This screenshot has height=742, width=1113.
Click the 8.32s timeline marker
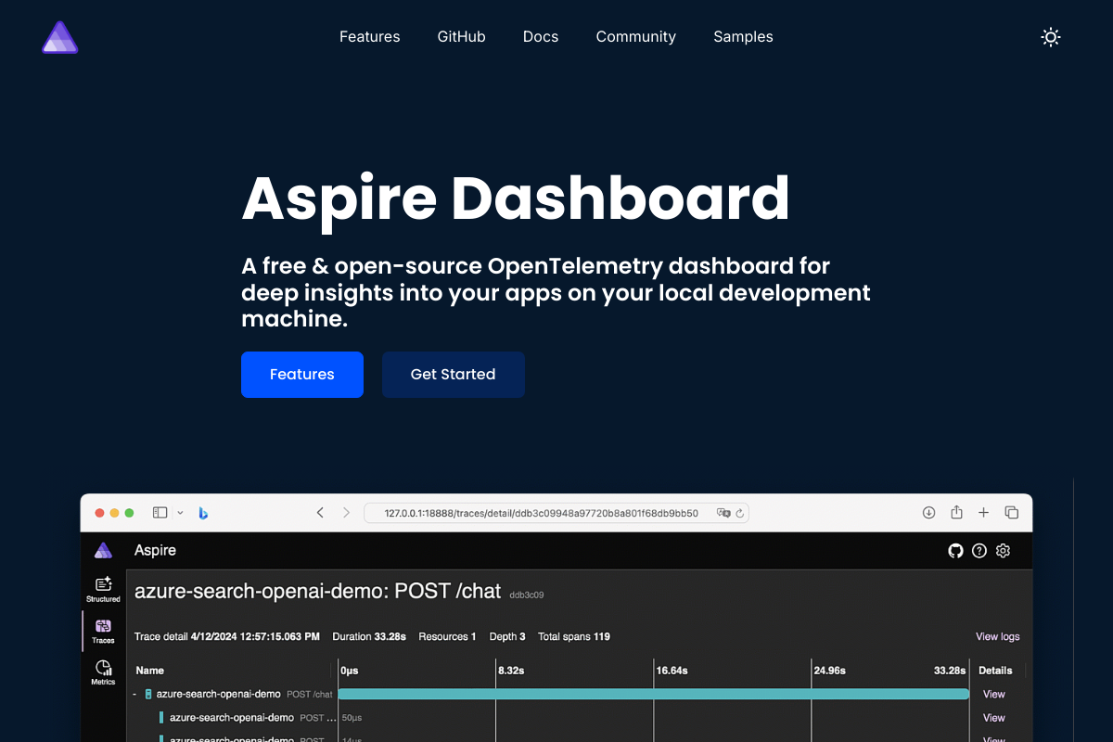pyautogui.click(x=512, y=671)
